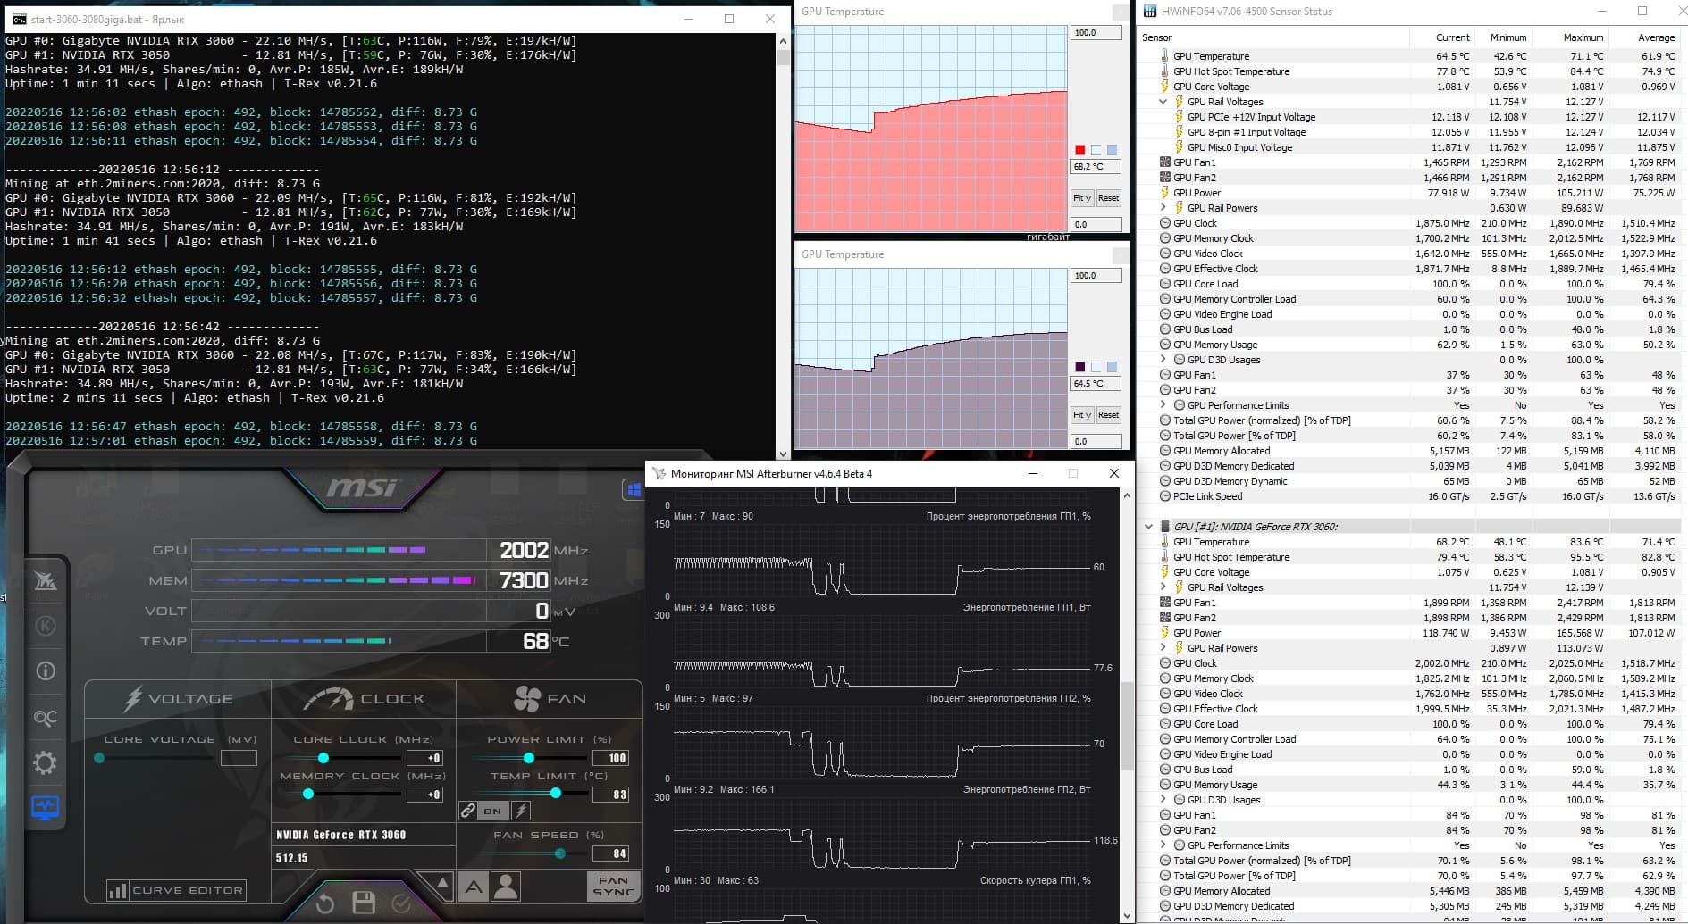Click Reset on the top GPU Temperature graph

coord(1108,198)
